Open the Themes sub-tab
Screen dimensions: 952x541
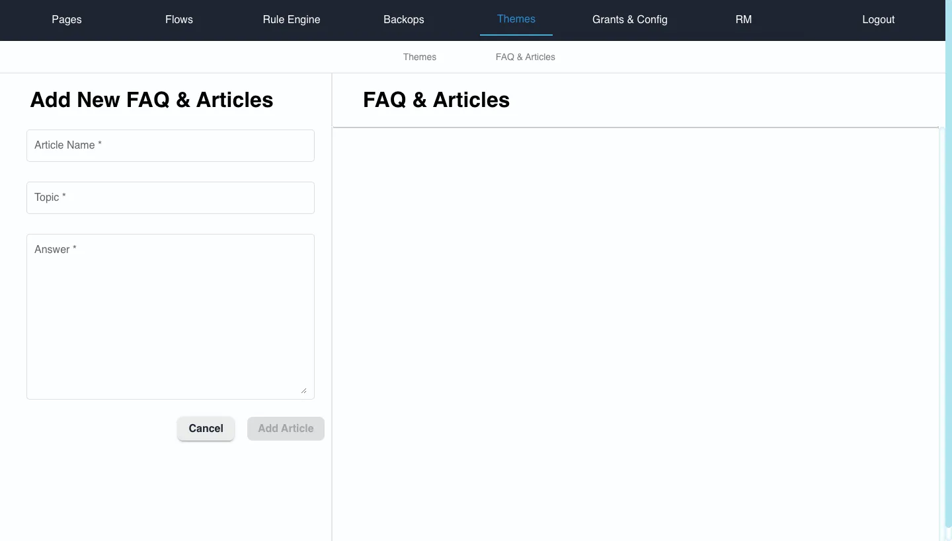pyautogui.click(x=420, y=57)
